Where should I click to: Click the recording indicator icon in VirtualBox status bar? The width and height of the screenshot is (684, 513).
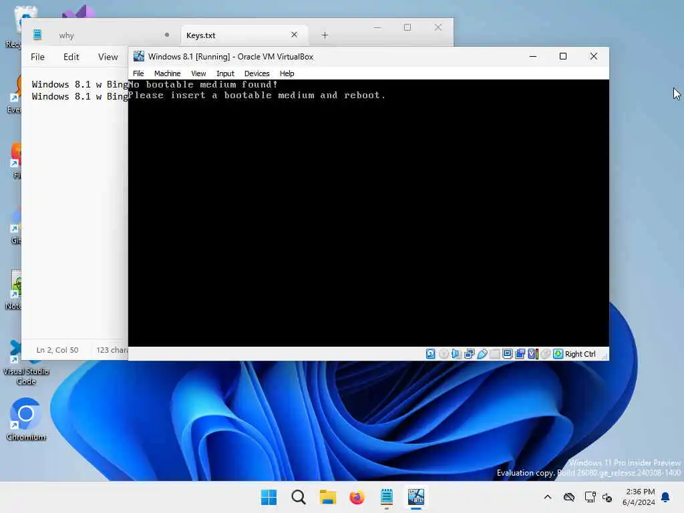pyautogui.click(x=520, y=354)
